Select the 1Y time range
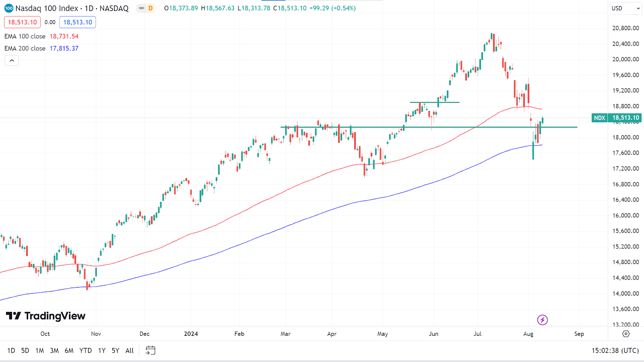644x362 pixels. pyautogui.click(x=102, y=350)
